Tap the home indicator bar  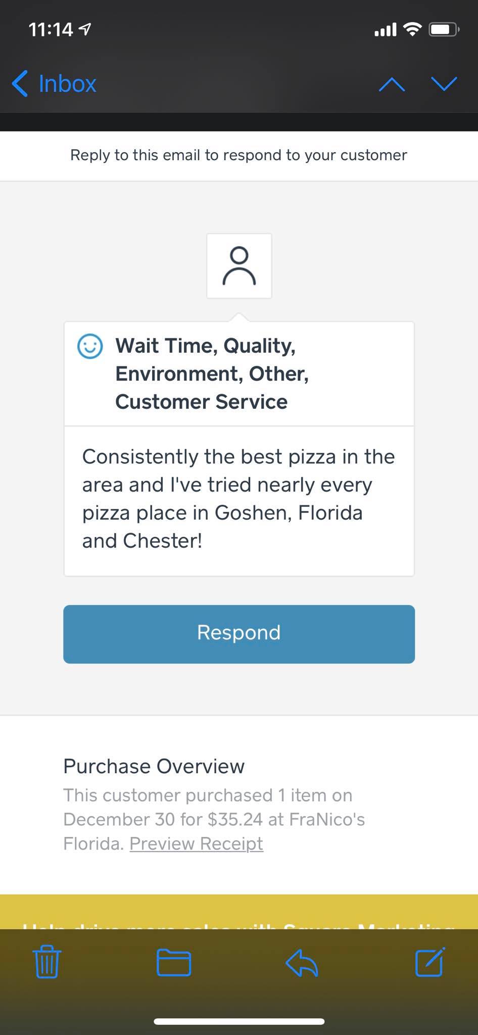point(239,1021)
